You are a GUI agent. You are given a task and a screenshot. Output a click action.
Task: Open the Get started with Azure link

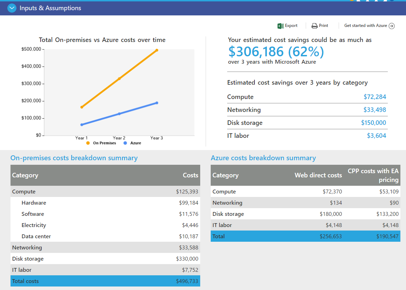tap(365, 26)
